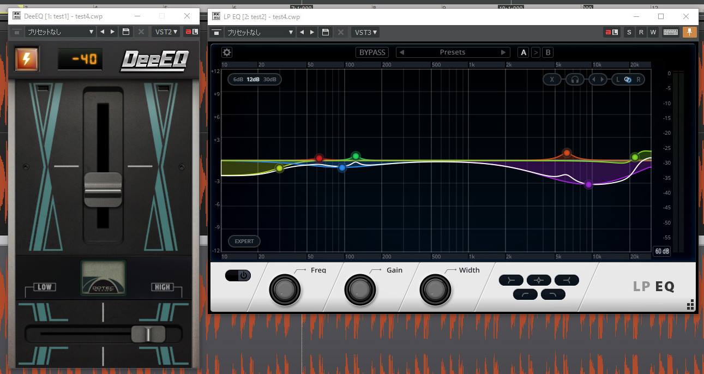Screen dimensions: 704x374
Task: Click the DOTEC badge in DeeEQ
Action: pos(103,278)
